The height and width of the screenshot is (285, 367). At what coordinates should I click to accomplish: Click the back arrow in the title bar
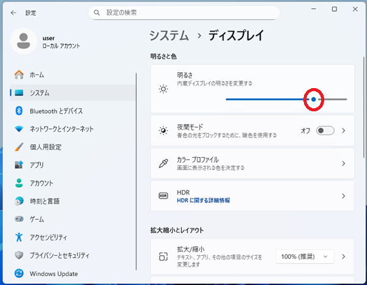pos(13,13)
